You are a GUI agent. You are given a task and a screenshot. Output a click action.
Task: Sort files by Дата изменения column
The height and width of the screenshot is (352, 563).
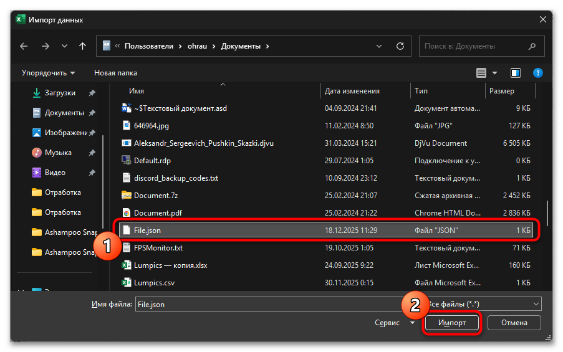(x=352, y=91)
